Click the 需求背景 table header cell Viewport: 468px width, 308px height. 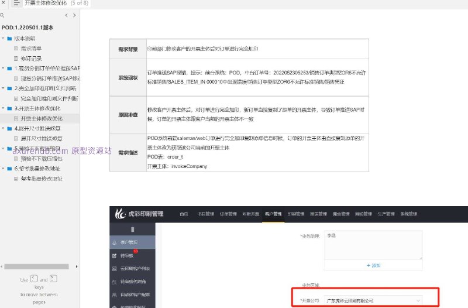128,49
